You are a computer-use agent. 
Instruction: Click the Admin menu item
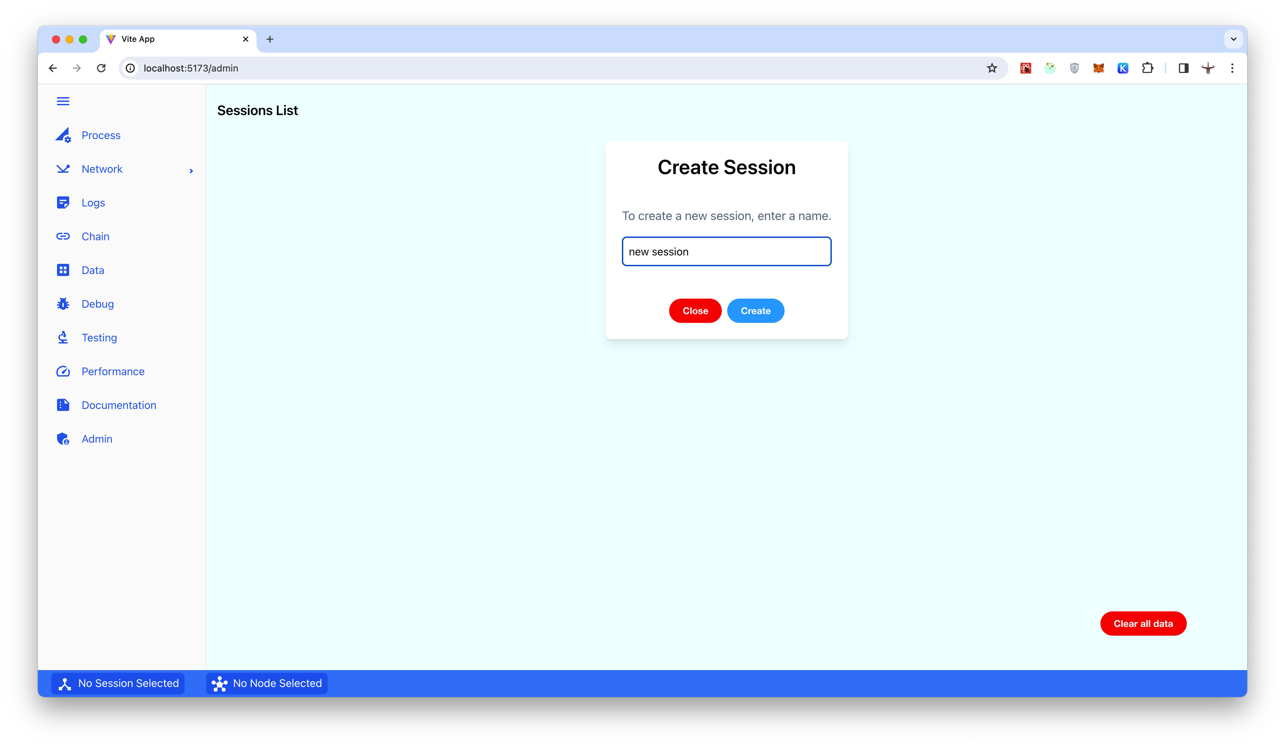(96, 438)
